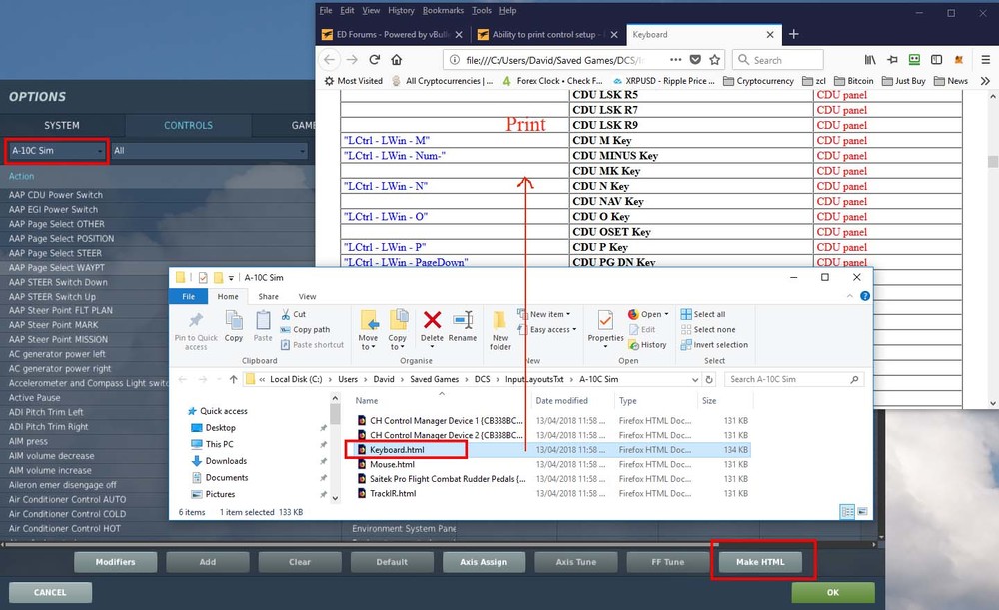Click Search A-10C Sim box in Explorer
999x610 pixels.
tap(794, 379)
